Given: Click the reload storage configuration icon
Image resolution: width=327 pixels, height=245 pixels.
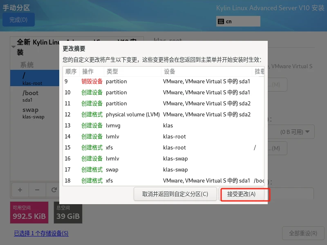Looking at the screenshot, I should pyautogui.click(x=54, y=190).
